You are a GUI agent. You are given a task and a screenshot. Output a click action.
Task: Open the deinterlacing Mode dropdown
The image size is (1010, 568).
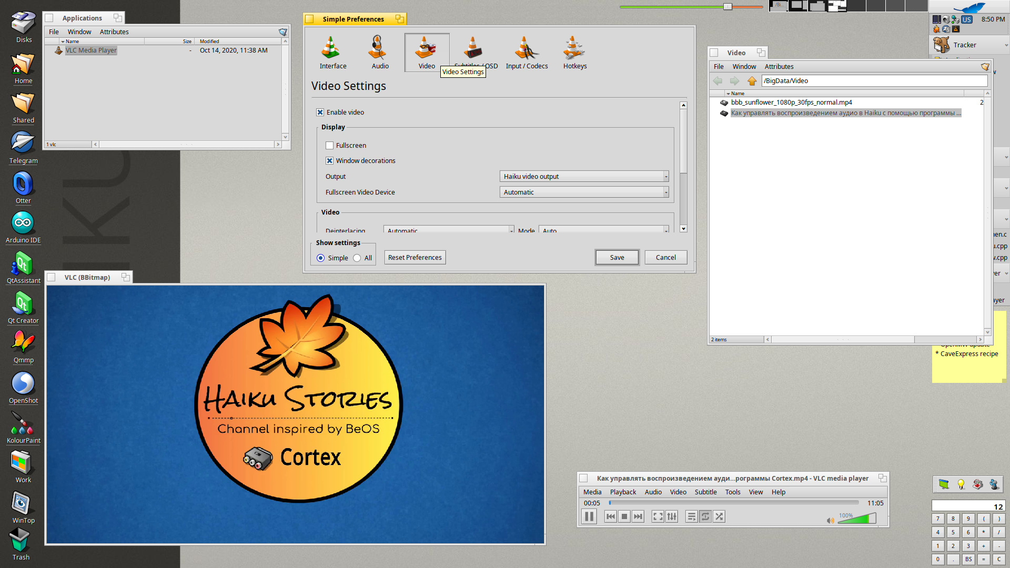[x=604, y=230]
